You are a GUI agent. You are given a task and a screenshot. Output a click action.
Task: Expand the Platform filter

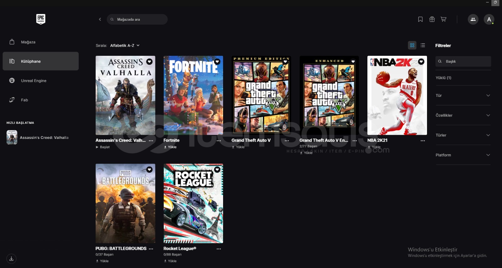point(463,155)
